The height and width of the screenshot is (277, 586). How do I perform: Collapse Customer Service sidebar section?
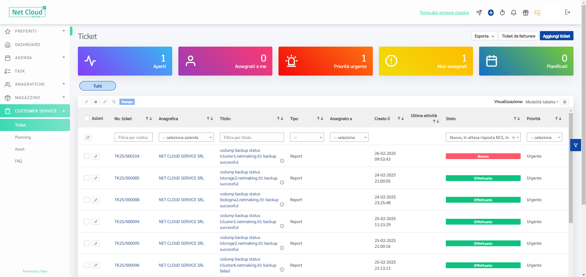35,111
